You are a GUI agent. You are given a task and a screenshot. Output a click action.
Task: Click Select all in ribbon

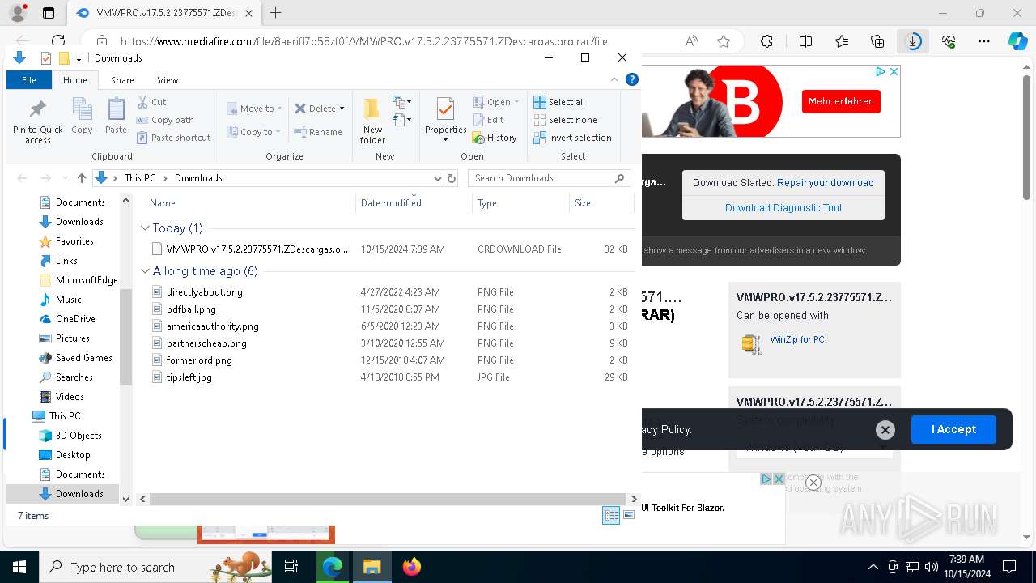pos(559,102)
